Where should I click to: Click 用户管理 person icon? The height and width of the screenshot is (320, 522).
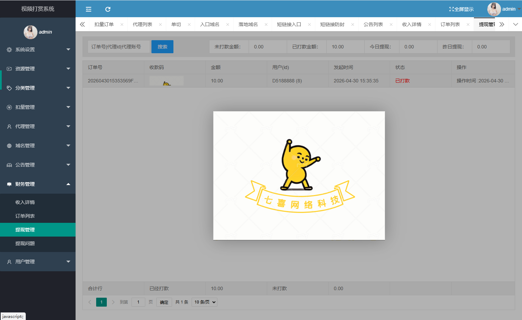click(9, 262)
